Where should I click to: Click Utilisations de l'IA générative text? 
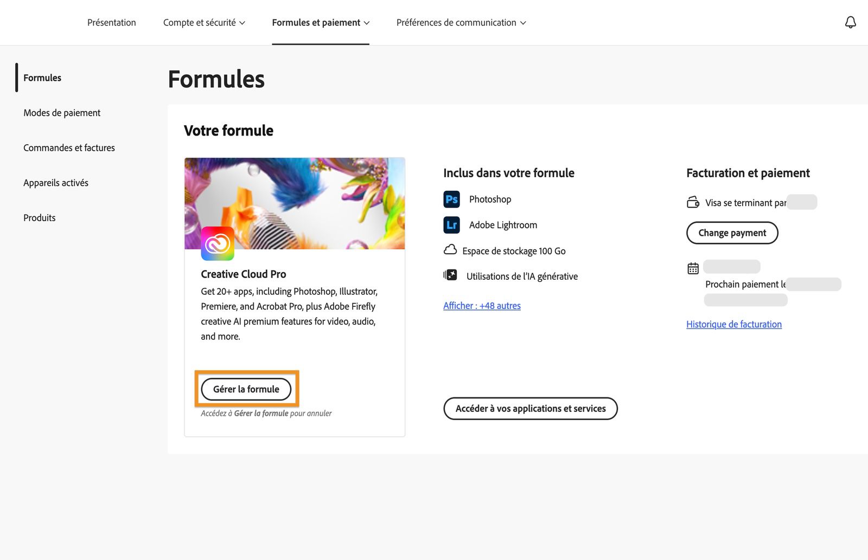pos(522,276)
